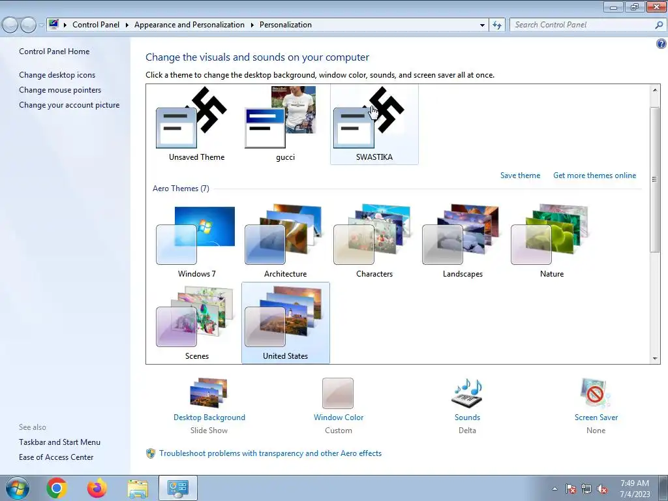668x501 pixels.
Task: Launch Google Chrome from taskbar
Action: (57, 488)
